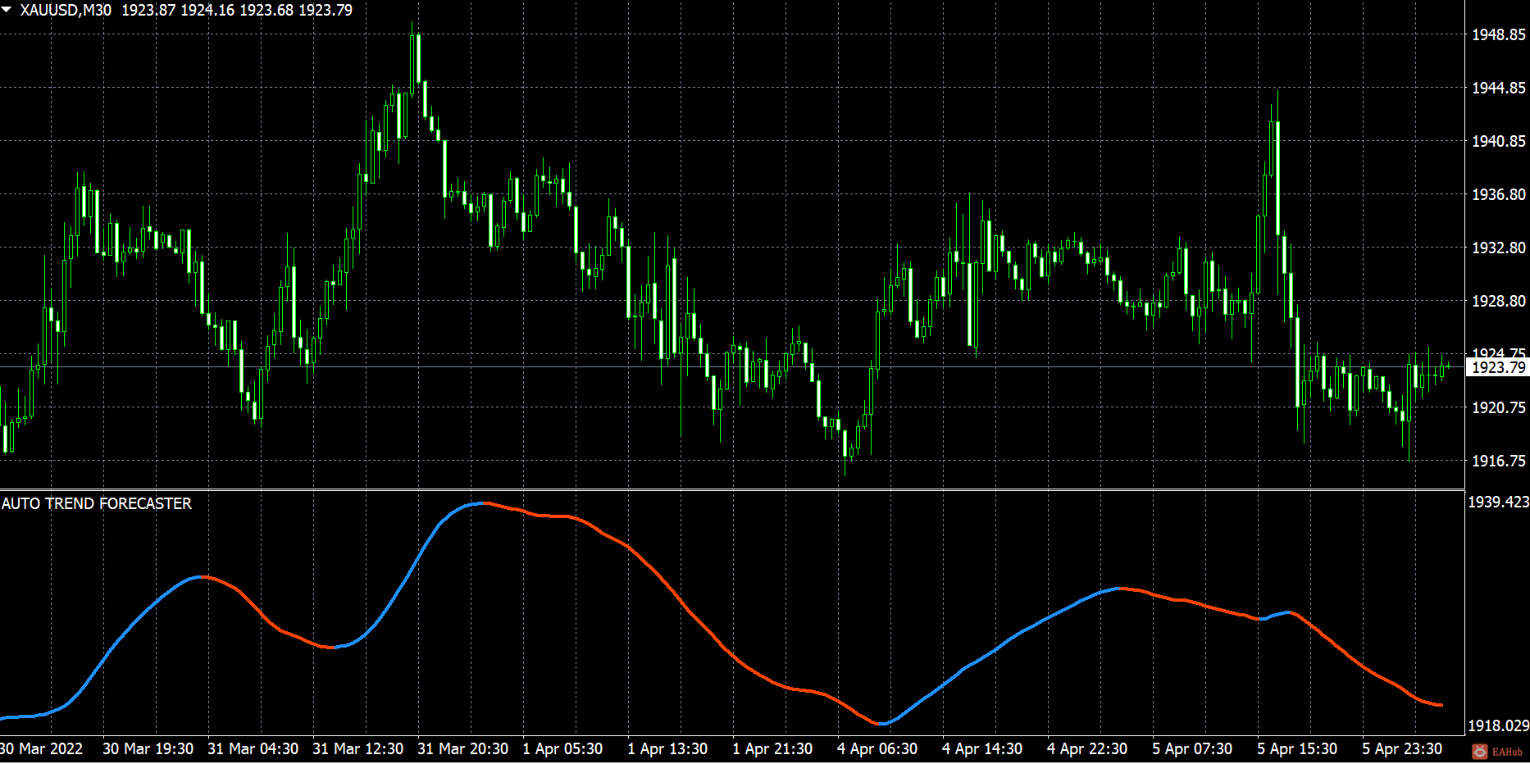Image resolution: width=1530 pixels, height=764 pixels.
Task: Click the 30 Mar 2022 date label
Action: (42, 748)
